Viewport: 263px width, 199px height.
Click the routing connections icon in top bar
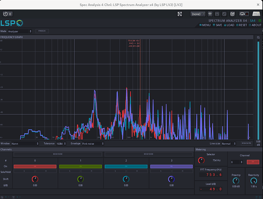click(180, 14)
